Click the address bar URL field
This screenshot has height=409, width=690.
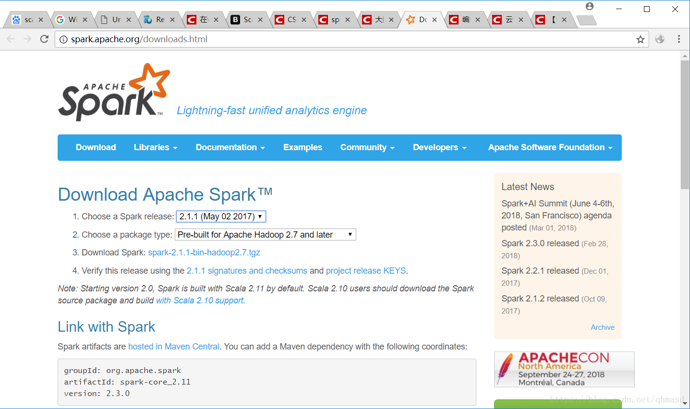pyautogui.click(x=351, y=39)
